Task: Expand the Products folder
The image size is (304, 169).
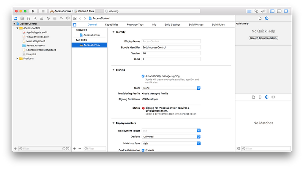Action: click(17, 59)
